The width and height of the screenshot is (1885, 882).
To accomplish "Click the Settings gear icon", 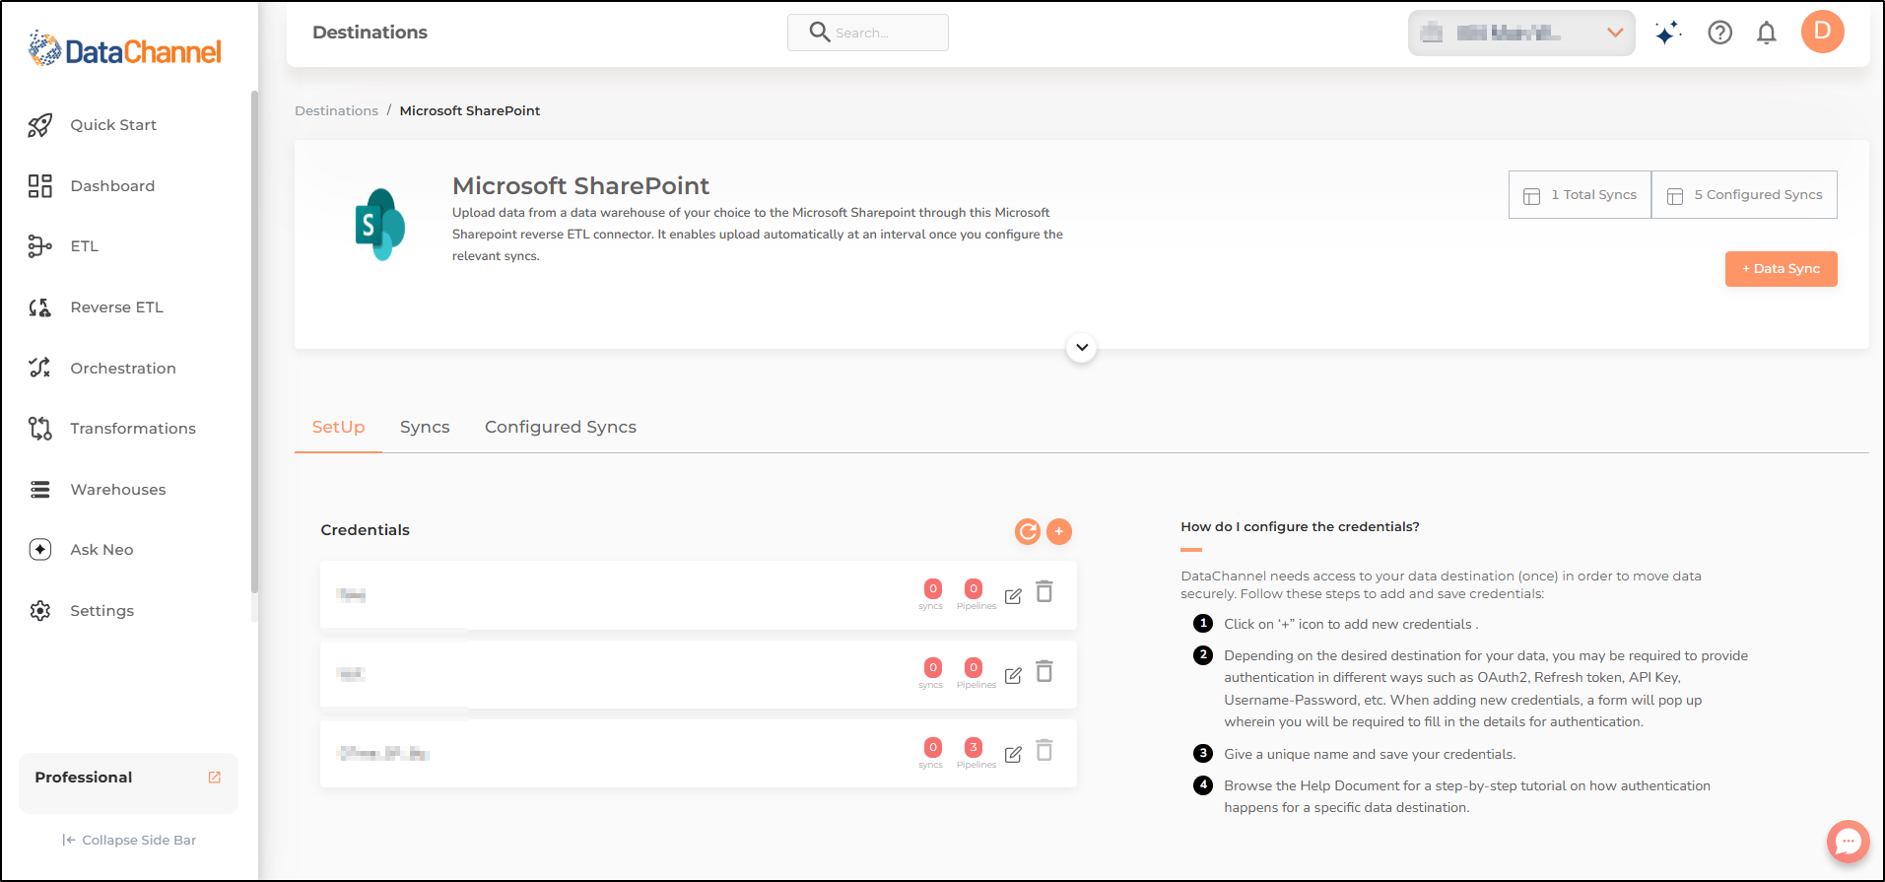I will click(39, 611).
